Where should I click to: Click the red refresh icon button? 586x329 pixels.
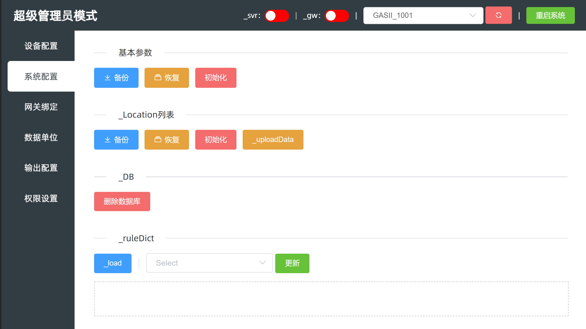pyautogui.click(x=498, y=15)
